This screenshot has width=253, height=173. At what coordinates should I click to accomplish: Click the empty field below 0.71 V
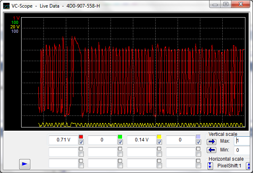(63, 152)
